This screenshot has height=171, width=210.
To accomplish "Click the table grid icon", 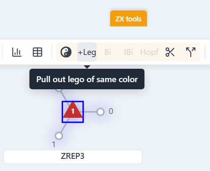I will [37, 52].
